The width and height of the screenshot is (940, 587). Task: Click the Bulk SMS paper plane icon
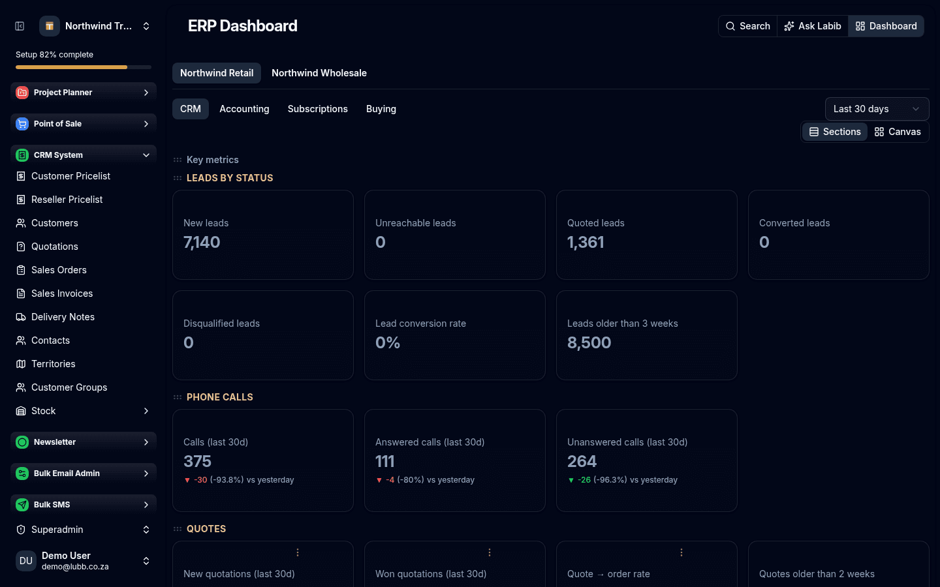pyautogui.click(x=22, y=505)
